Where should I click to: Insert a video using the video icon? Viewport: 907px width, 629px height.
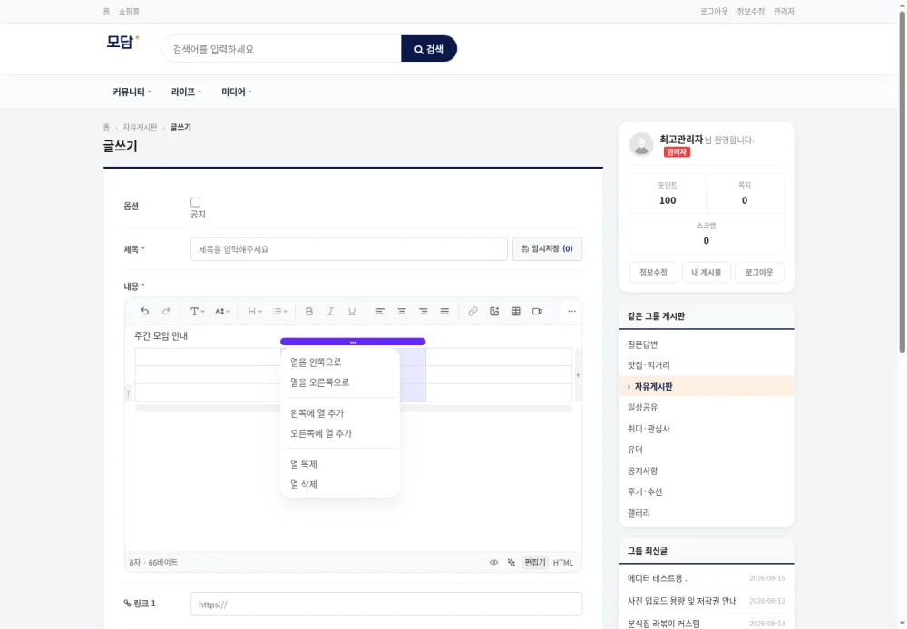537,311
